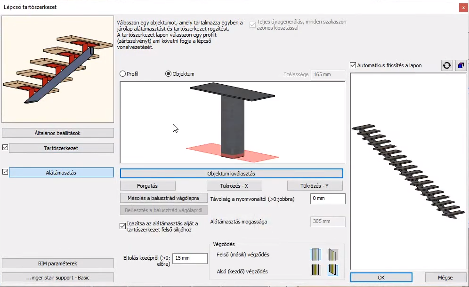Click the support object 3D preview
This screenshot has width=469, height=287.
233,123
